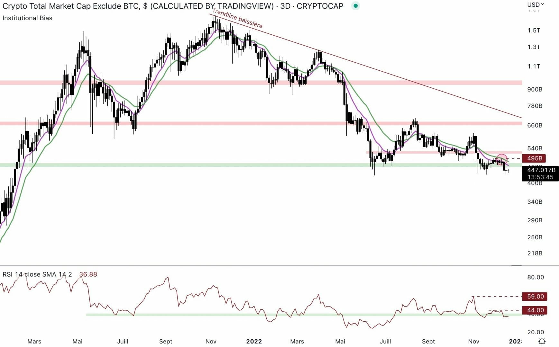Click the 80.00 label on RSI axis
Screen dimensions: 559x347
pos(535,277)
